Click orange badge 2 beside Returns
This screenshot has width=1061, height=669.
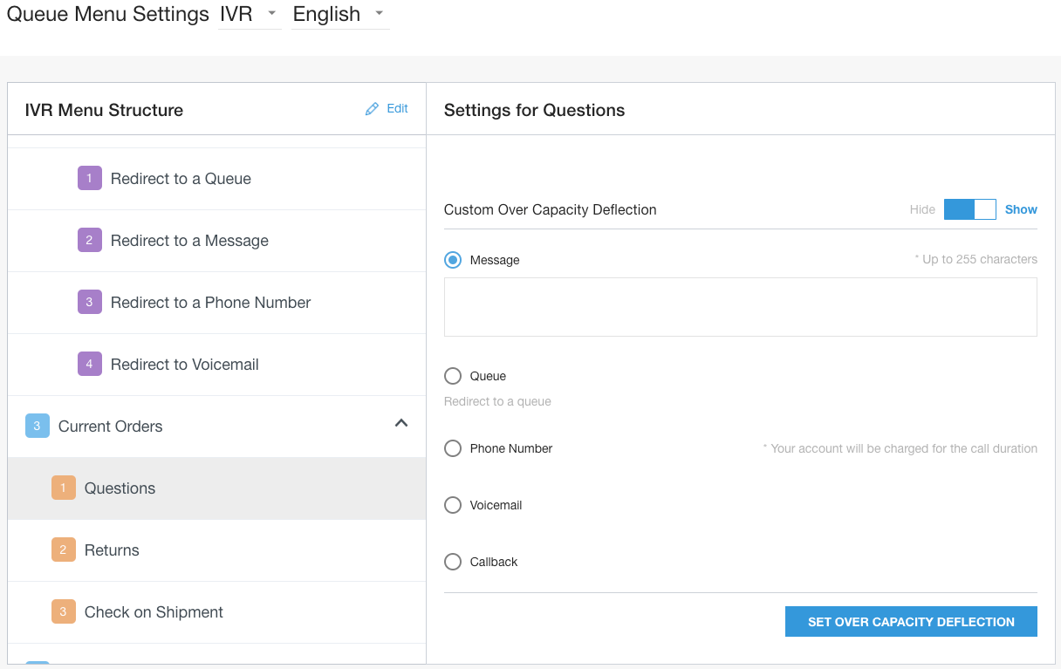63,550
